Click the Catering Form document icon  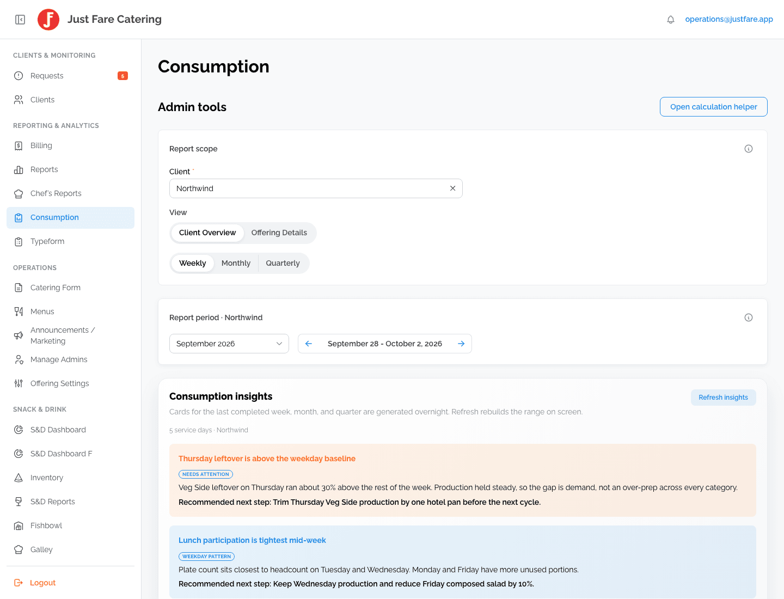19,288
